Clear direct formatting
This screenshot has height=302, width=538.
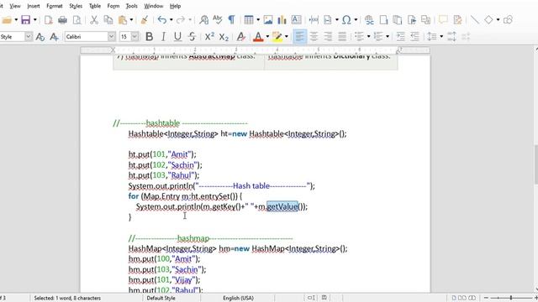point(241,36)
